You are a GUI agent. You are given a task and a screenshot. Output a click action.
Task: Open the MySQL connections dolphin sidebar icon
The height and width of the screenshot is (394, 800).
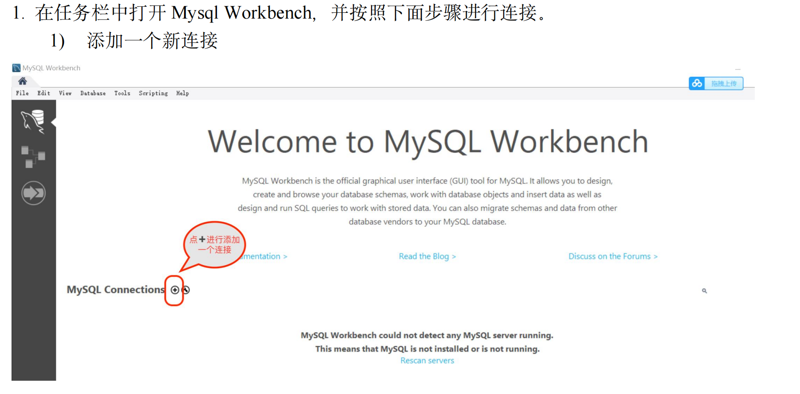point(33,121)
